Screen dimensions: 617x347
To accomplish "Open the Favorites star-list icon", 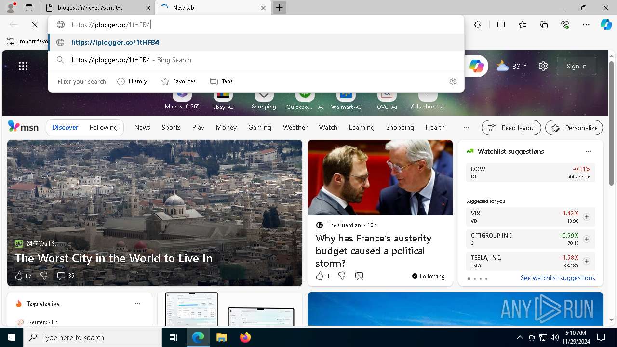I will point(523,25).
